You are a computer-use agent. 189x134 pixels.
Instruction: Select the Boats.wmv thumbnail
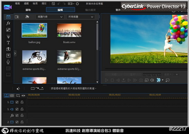point(69,31)
